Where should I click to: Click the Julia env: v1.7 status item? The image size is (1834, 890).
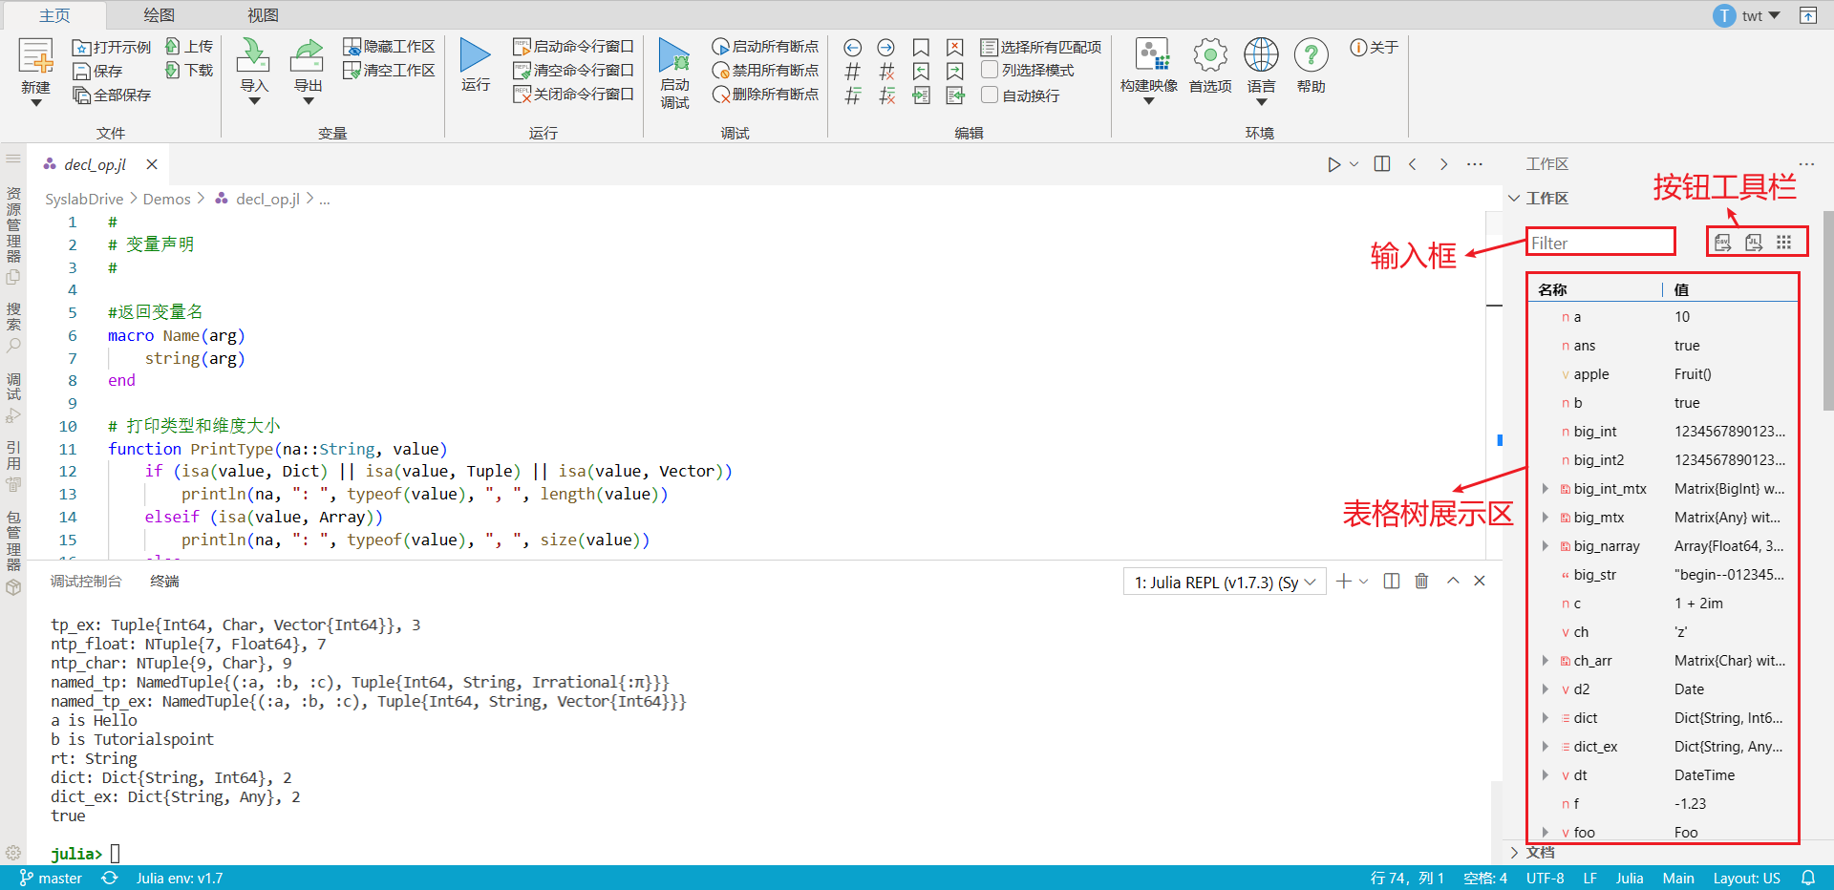[180, 878]
